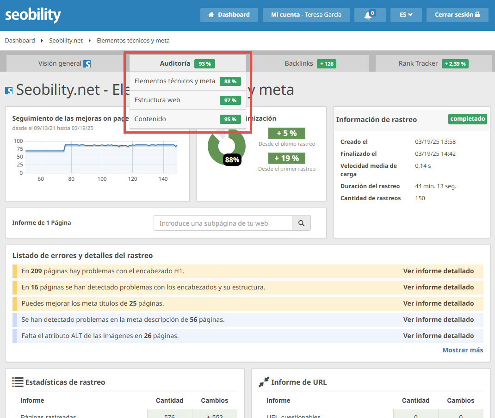Click the Seobility.net breadcrumb link
Screen dimensions: 495x418
click(x=66, y=40)
